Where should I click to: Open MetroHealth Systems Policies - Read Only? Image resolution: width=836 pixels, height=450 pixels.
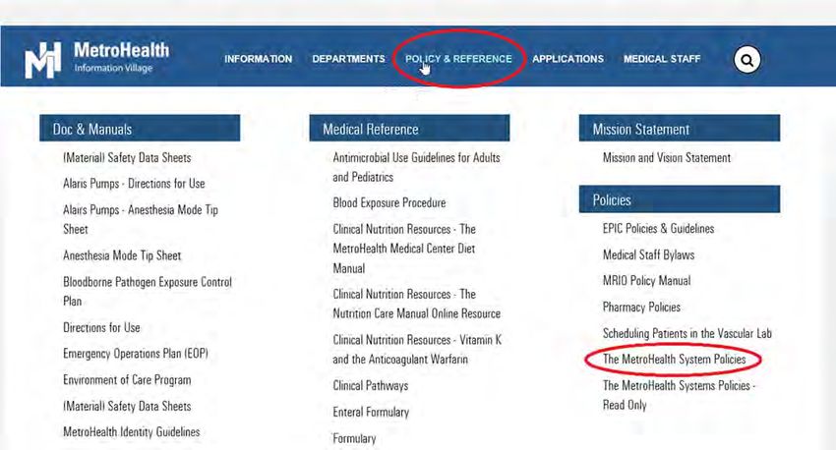tap(679, 395)
